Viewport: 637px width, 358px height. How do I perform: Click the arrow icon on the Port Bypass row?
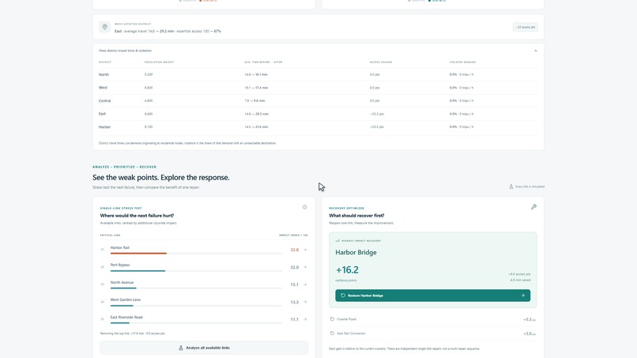(x=305, y=267)
